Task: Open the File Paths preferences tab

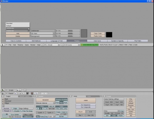Action: click(x=138, y=41)
